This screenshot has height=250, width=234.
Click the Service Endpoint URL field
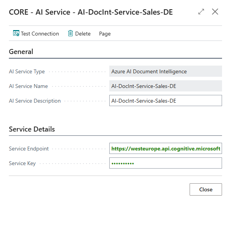(166, 149)
